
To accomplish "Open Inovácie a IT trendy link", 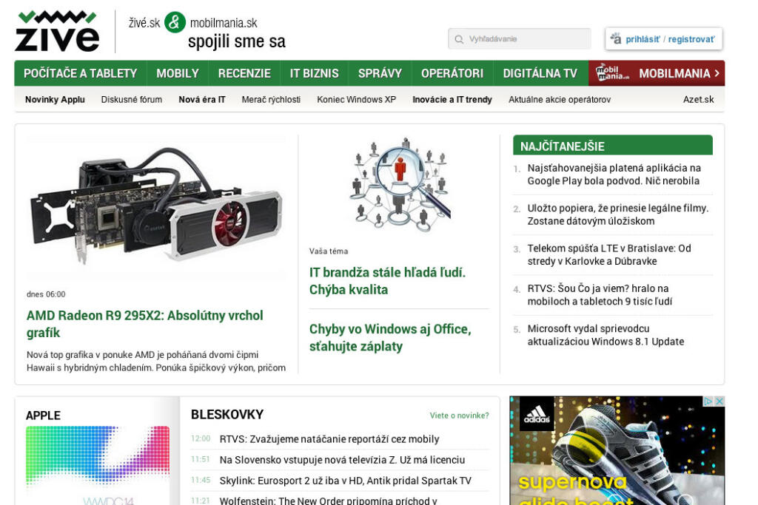I will pyautogui.click(x=452, y=100).
